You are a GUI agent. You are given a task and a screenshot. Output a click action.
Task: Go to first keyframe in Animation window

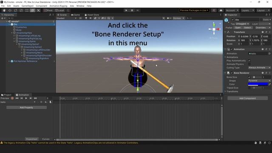(17, 98)
